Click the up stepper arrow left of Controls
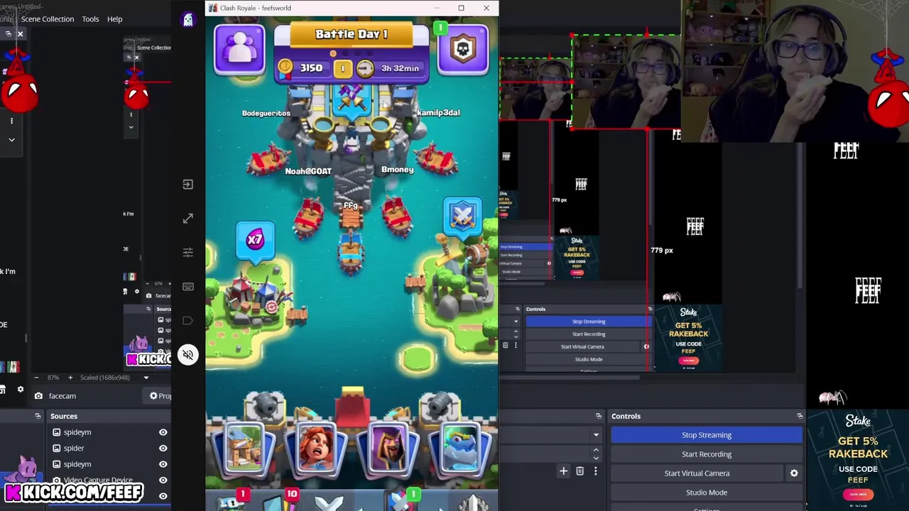909x511 pixels. [x=596, y=450]
